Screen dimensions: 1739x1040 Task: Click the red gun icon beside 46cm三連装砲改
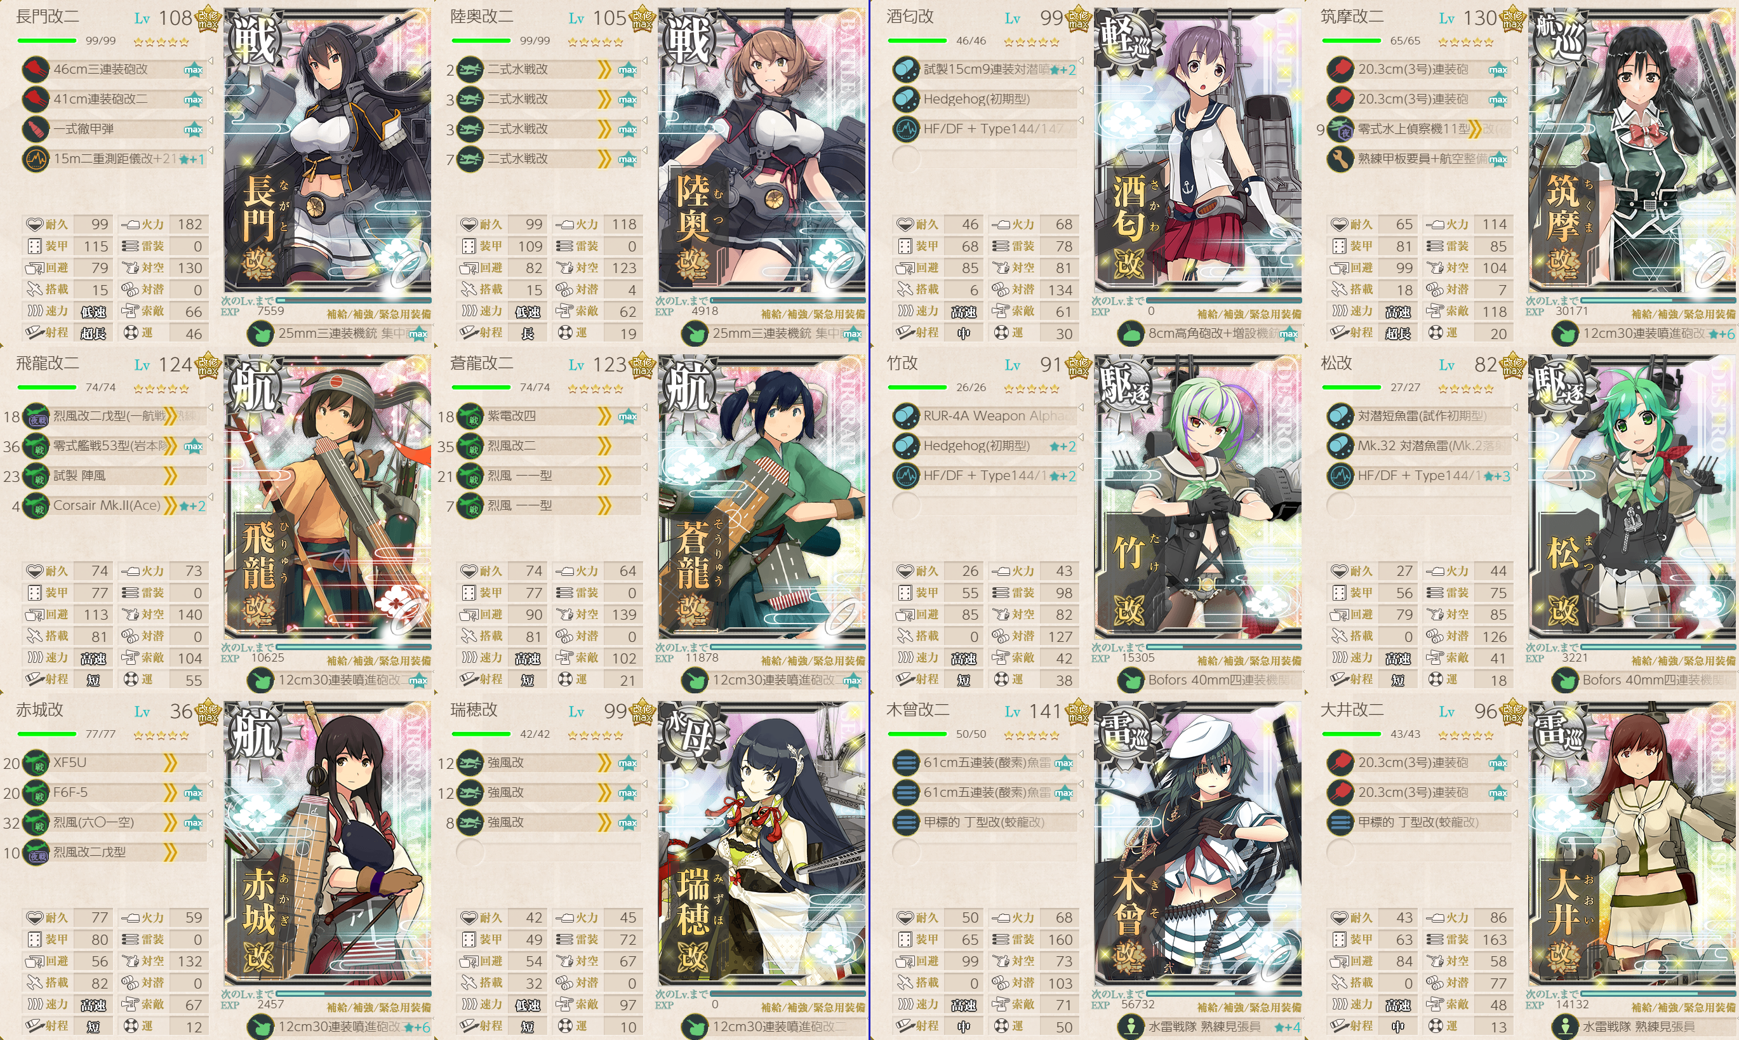coord(36,69)
